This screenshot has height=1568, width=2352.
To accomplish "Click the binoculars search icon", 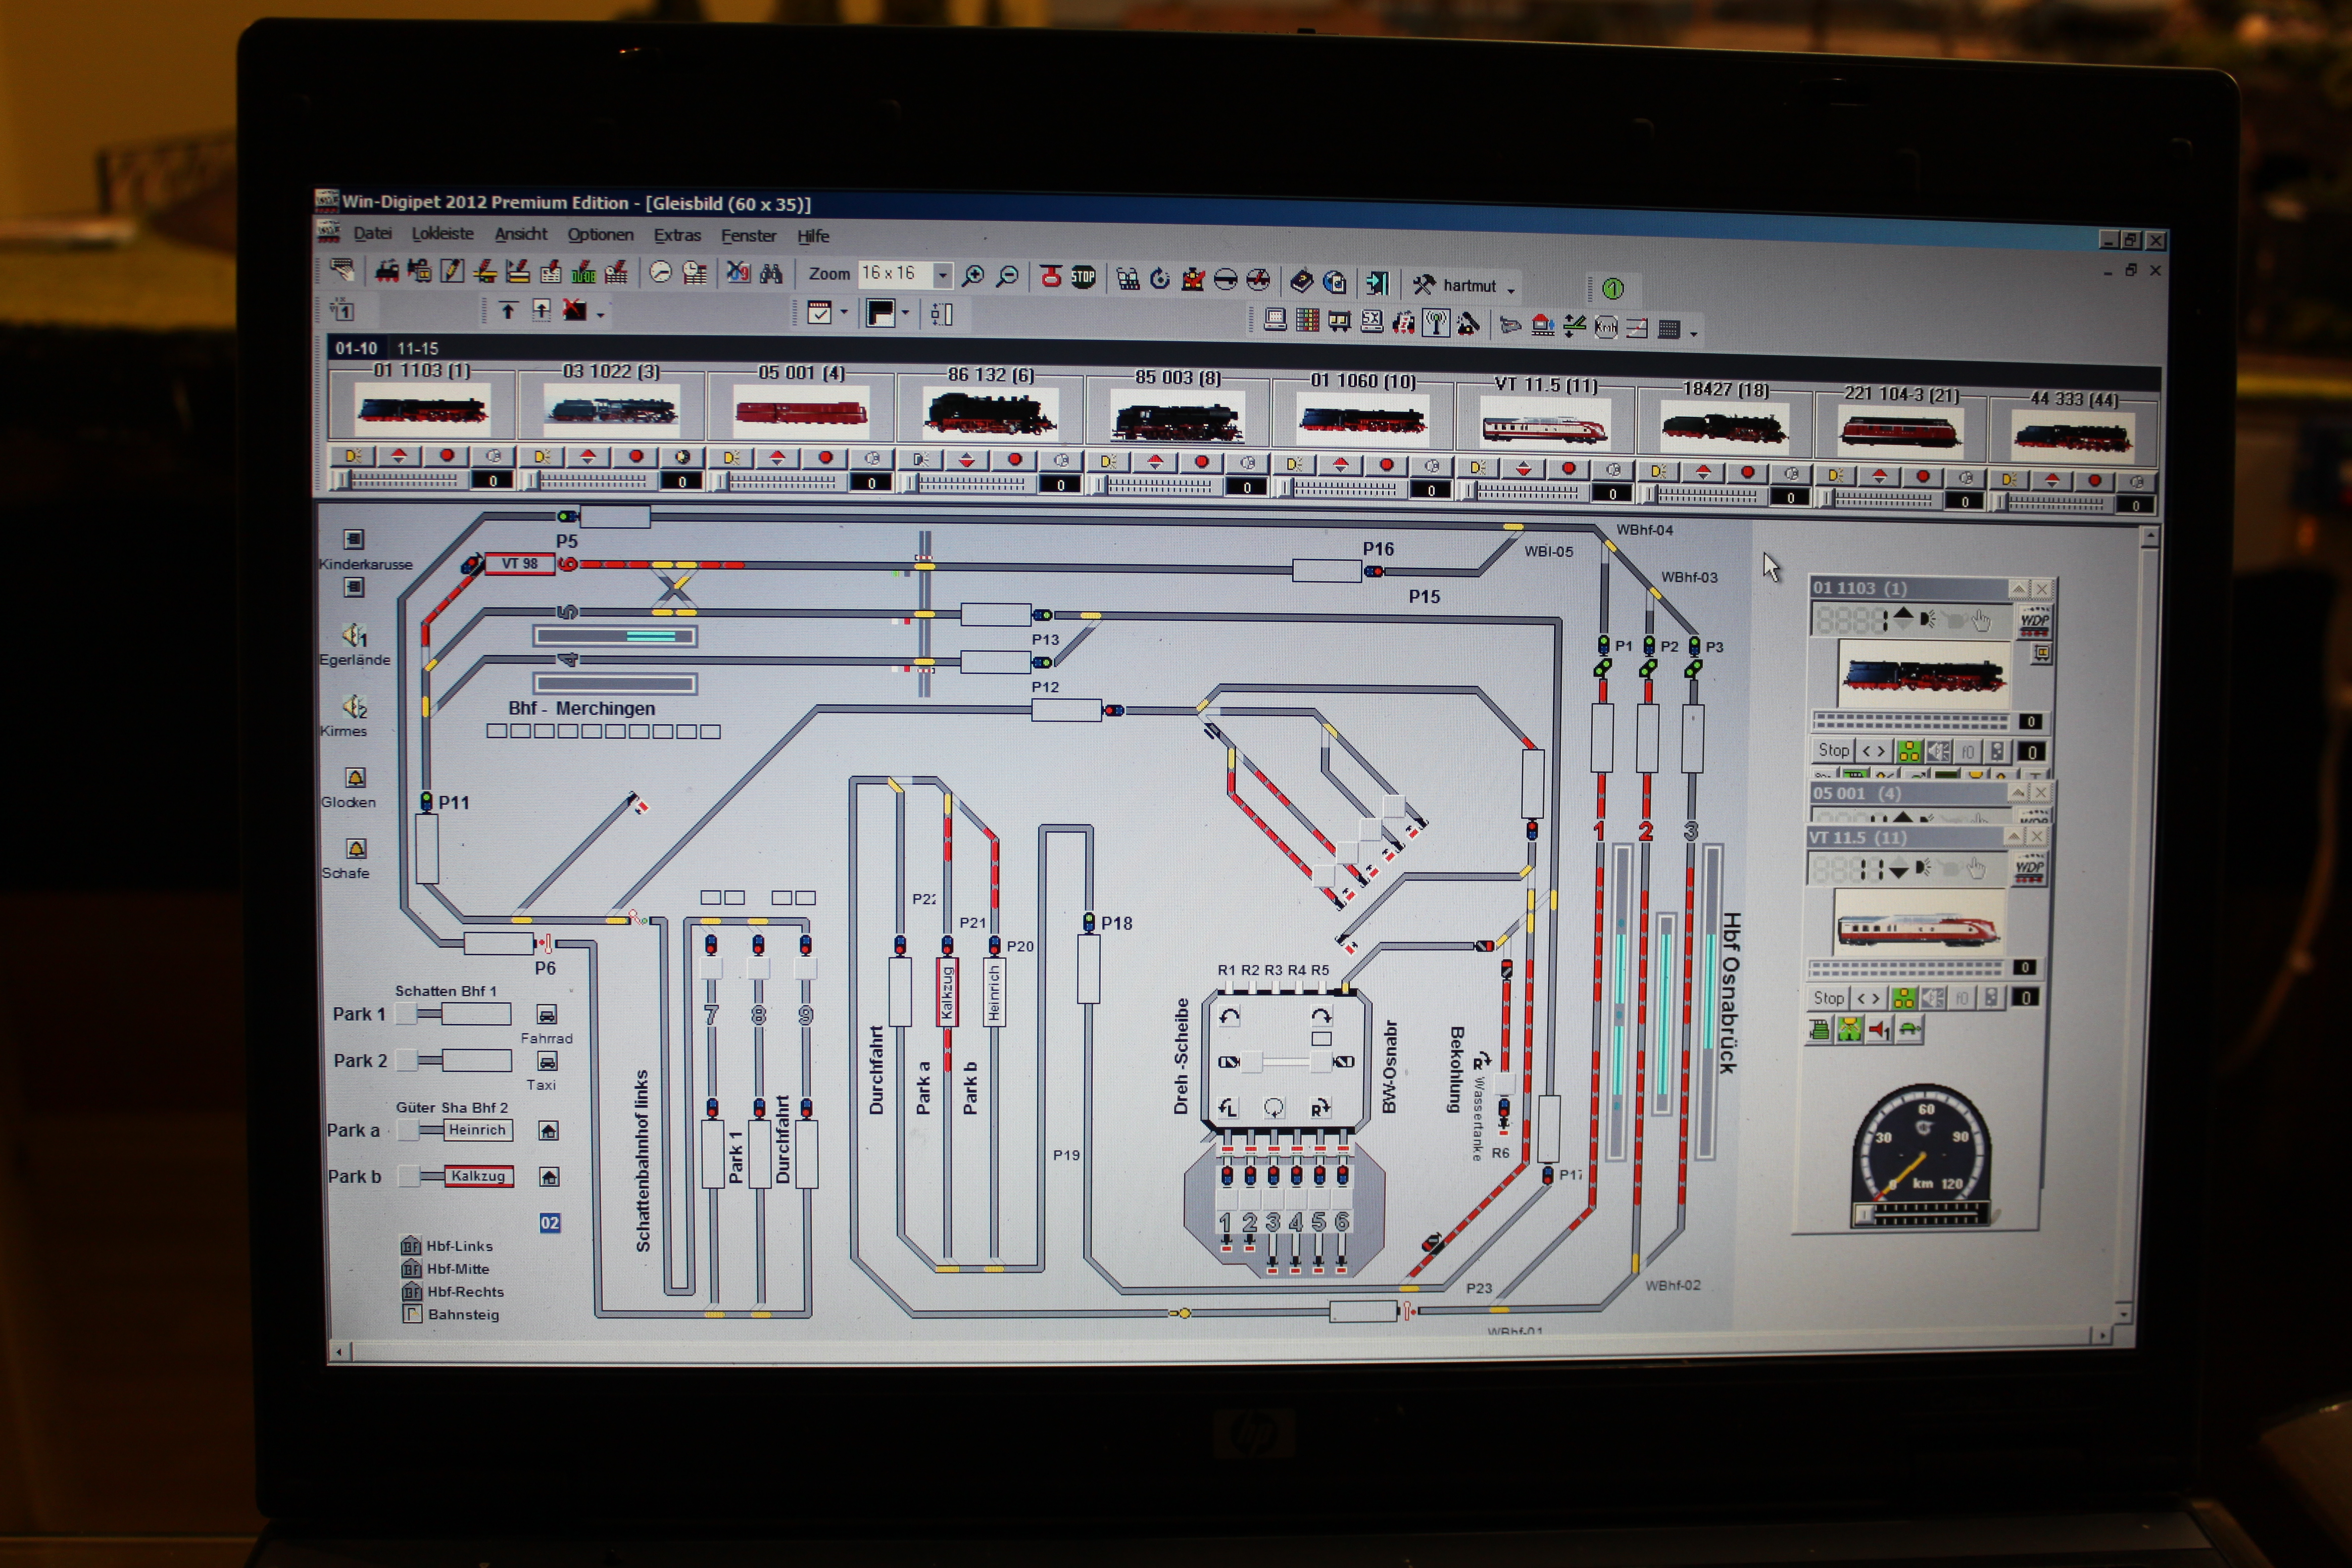I will point(771,273).
